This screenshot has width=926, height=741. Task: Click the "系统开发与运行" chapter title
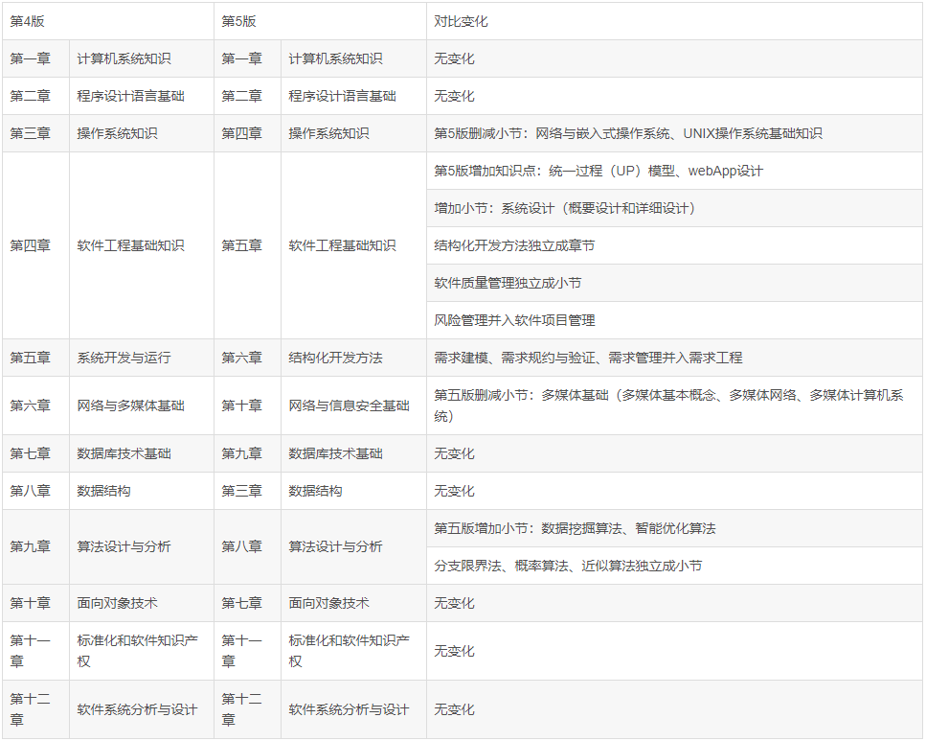click(x=124, y=358)
